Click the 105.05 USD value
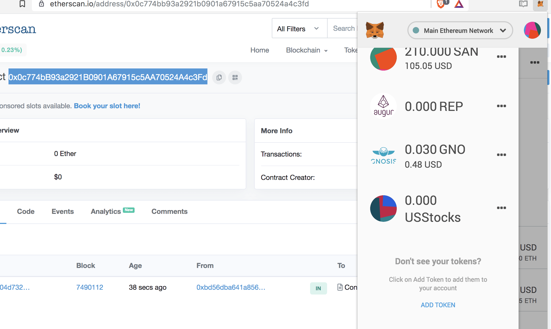This screenshot has height=329, width=551. point(428,66)
